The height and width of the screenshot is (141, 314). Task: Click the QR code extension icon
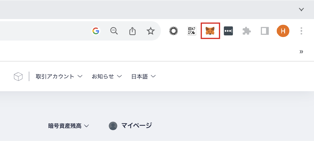click(x=192, y=31)
